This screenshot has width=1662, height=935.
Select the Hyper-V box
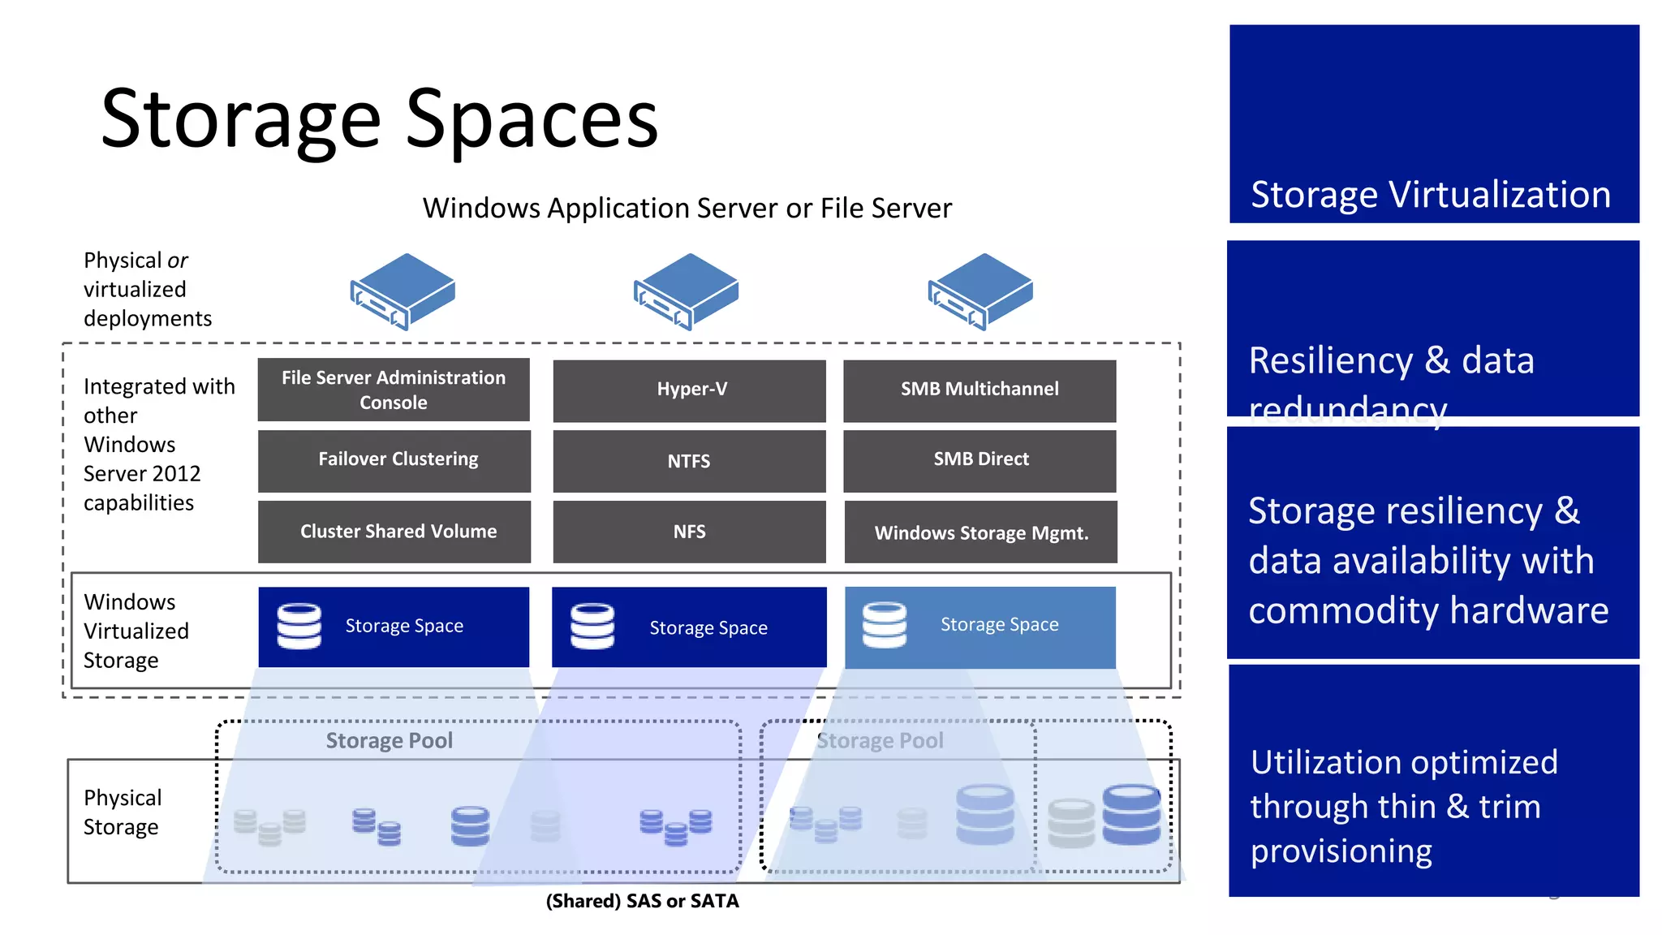click(690, 391)
